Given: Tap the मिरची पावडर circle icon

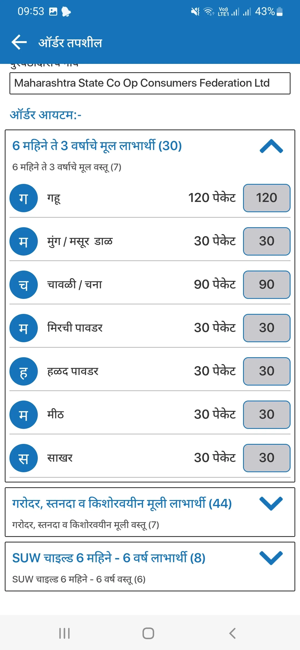Looking at the screenshot, I should [24, 328].
